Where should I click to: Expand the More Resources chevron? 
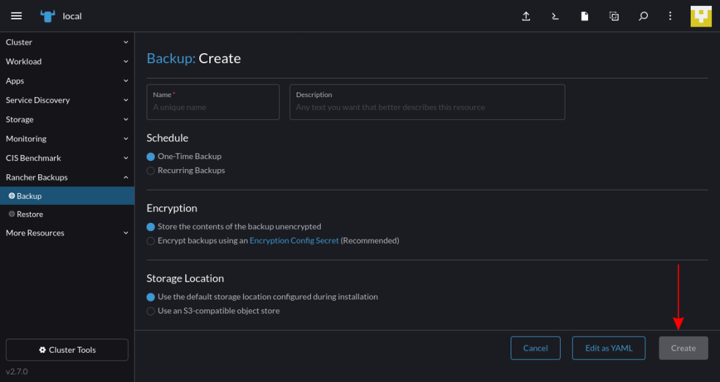tap(126, 233)
